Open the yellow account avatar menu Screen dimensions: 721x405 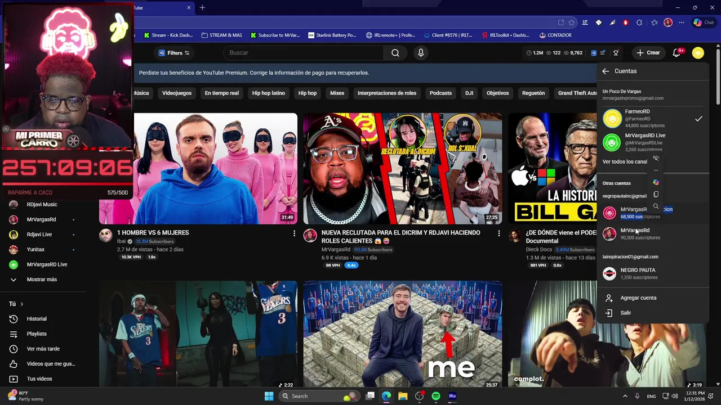tap(698, 53)
